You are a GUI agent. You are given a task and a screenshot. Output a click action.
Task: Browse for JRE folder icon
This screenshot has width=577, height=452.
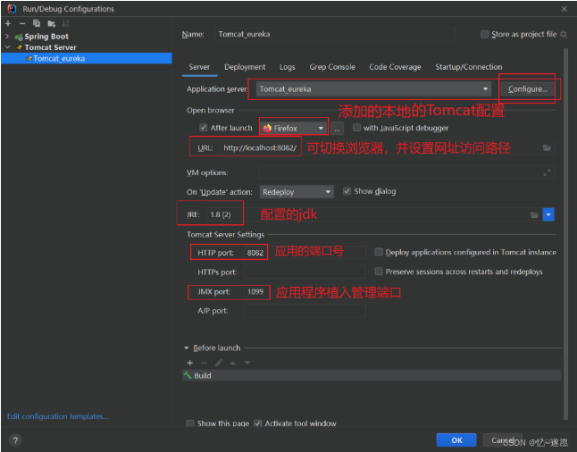534,214
